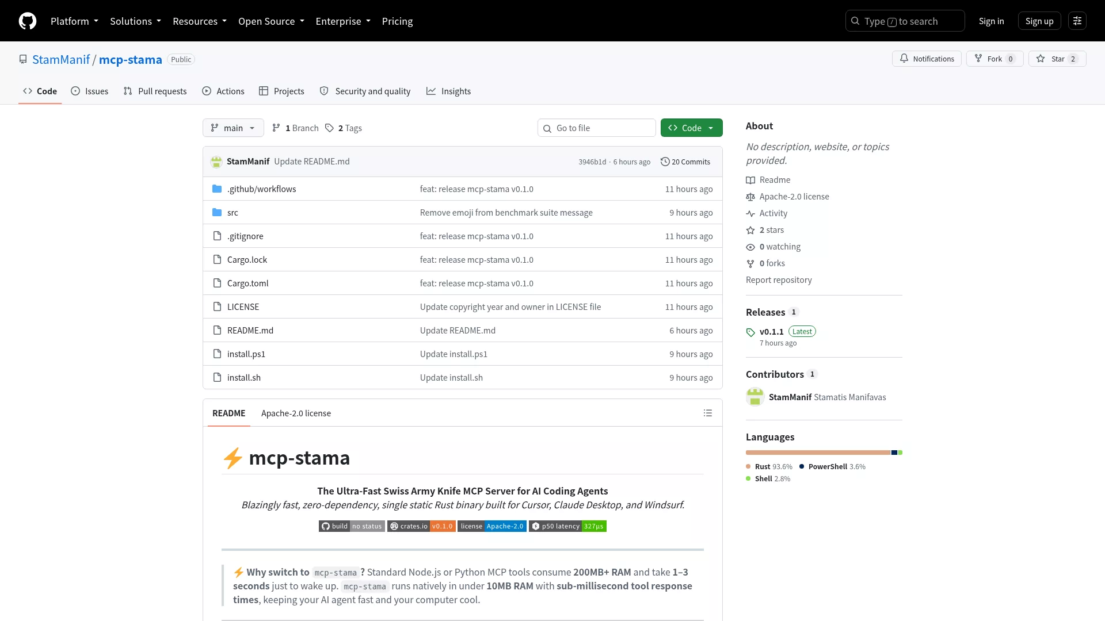
Task: Click the Activity pulse icon
Action: [x=750, y=213]
